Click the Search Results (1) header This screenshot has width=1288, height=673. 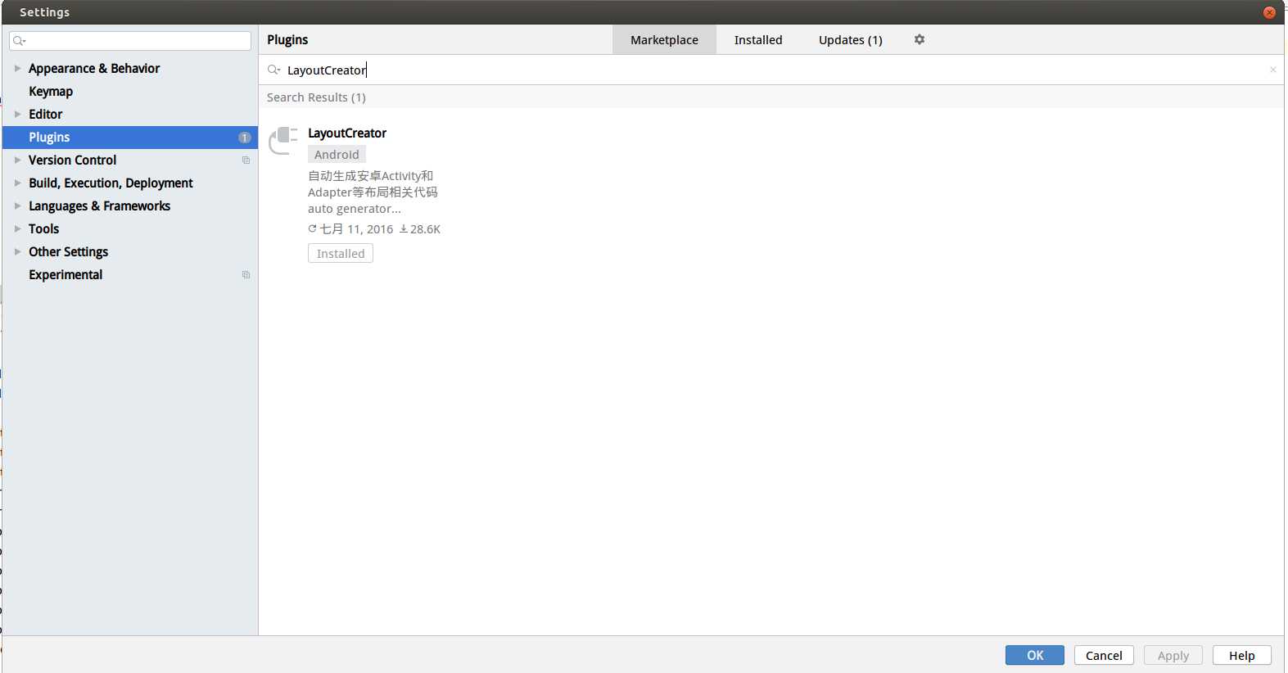pos(316,97)
